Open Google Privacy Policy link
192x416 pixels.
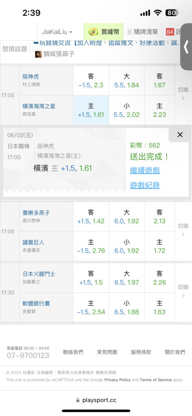118,380
